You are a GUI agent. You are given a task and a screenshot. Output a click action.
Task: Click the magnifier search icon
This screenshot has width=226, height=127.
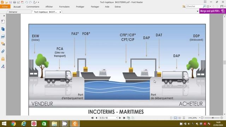[204, 6]
